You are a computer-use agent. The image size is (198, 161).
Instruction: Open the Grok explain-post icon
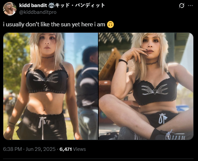coord(181,5)
